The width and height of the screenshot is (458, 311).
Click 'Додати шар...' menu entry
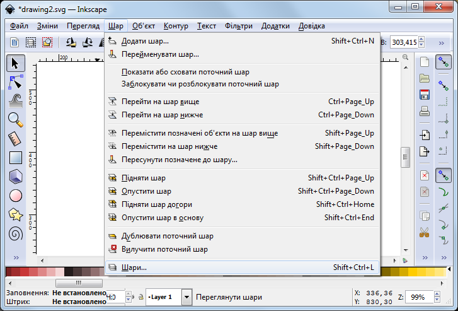point(145,41)
